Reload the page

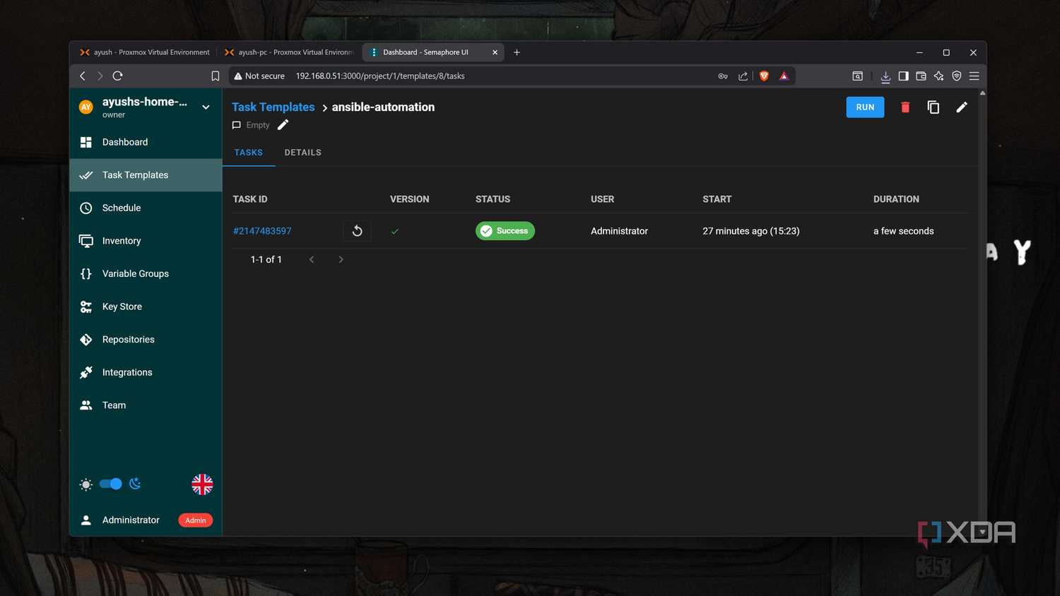click(118, 76)
